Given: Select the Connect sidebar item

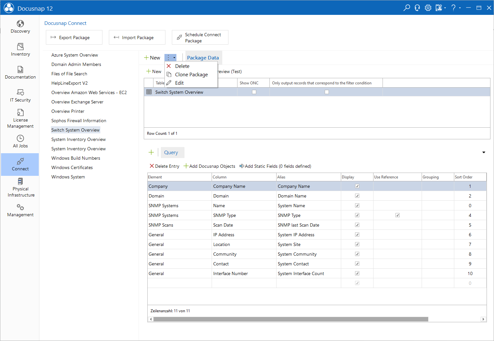Looking at the screenshot, I should [x=20, y=165].
